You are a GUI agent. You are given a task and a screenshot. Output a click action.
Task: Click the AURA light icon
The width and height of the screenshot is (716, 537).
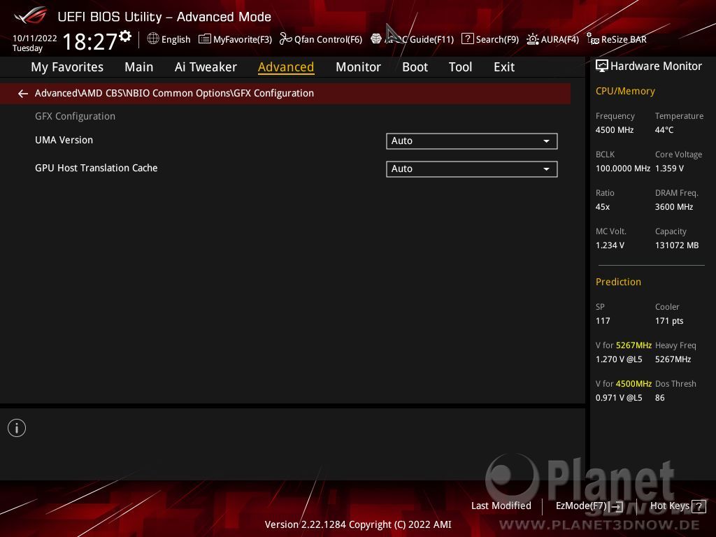click(532, 39)
